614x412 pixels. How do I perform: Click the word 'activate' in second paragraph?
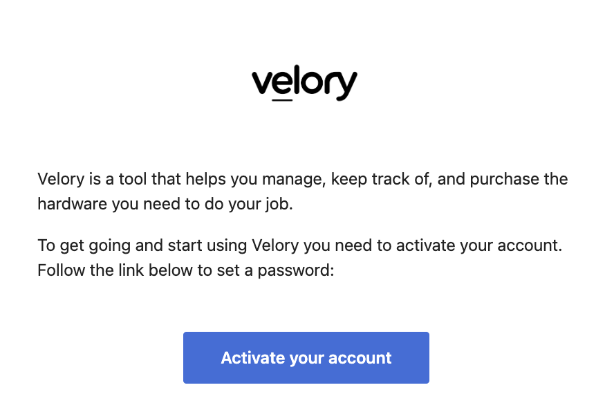[425, 245]
